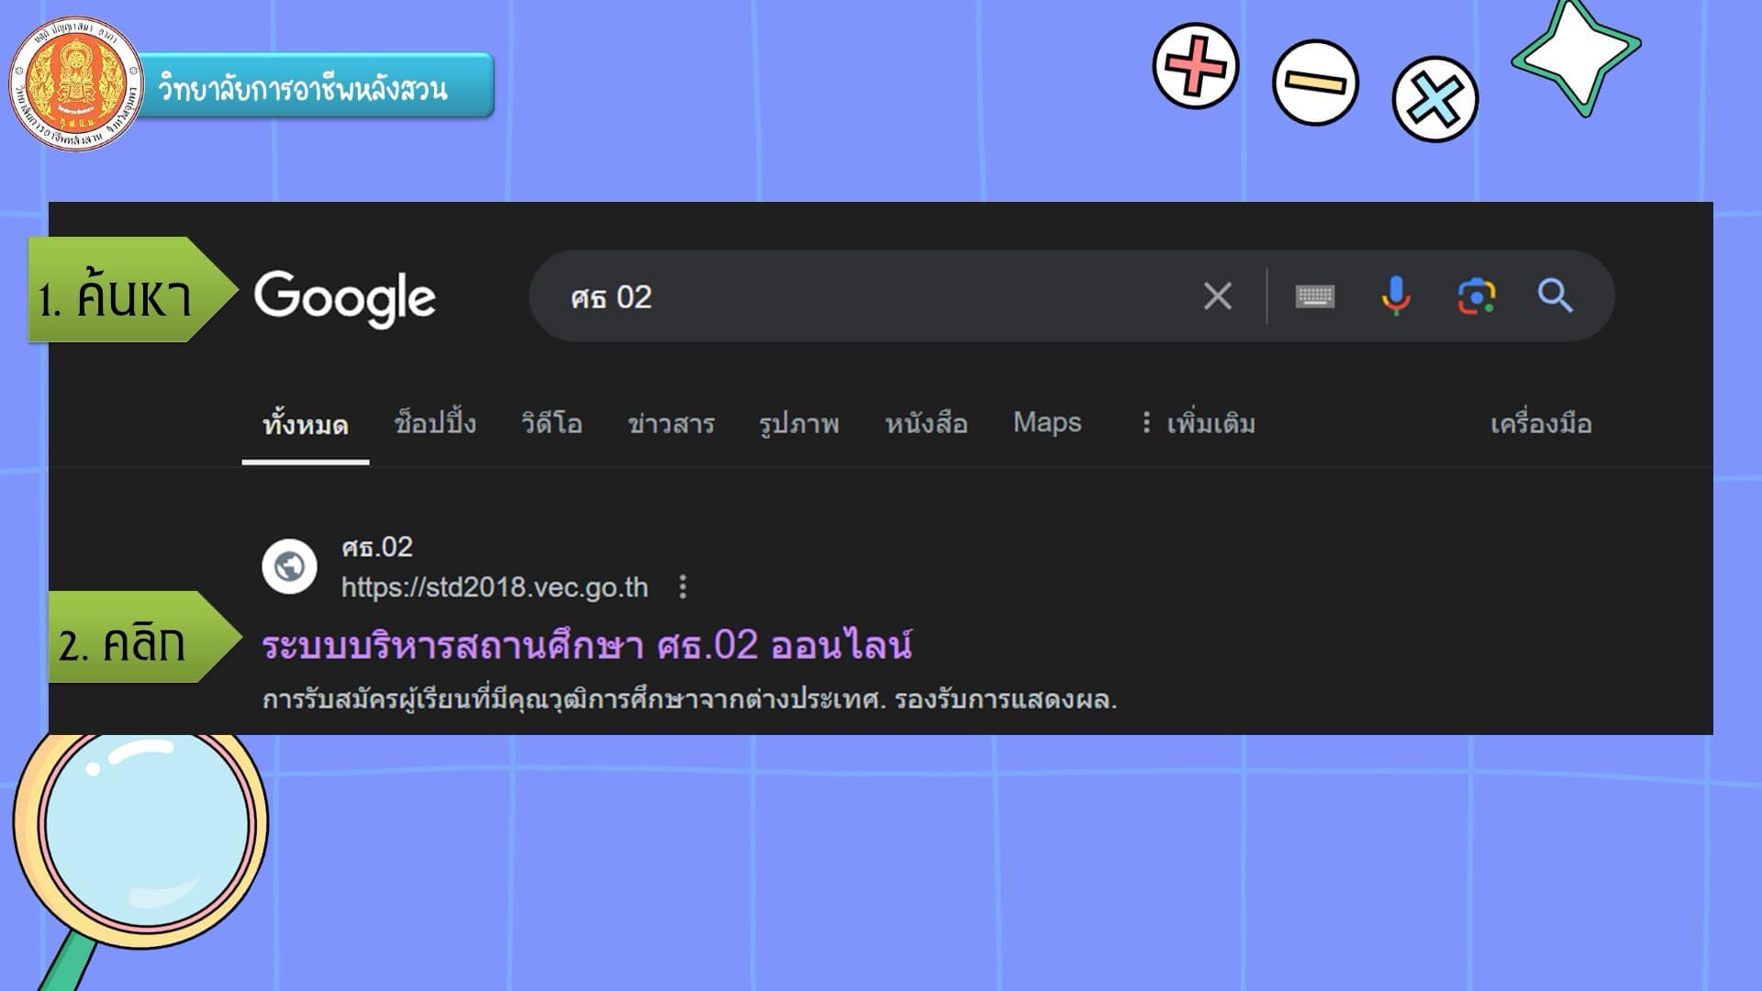The height and width of the screenshot is (991, 1762).
Task: Open the on-screen keyboard input tool
Action: pos(1315,296)
